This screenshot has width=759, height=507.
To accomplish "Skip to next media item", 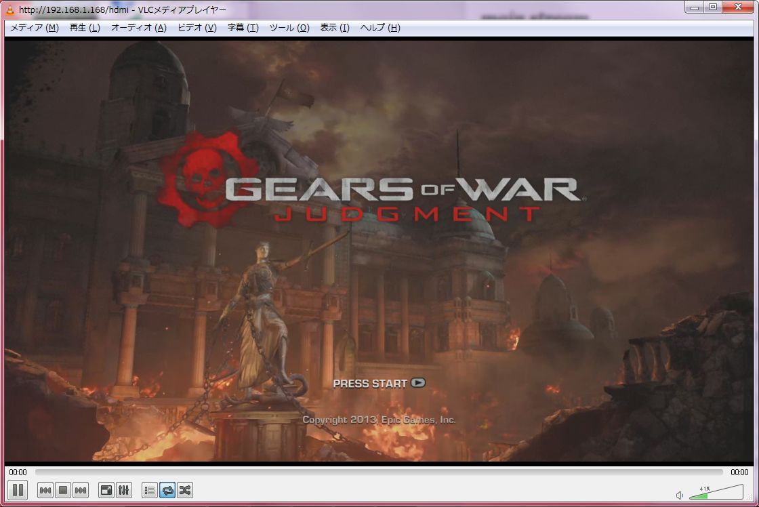I will click(x=81, y=491).
